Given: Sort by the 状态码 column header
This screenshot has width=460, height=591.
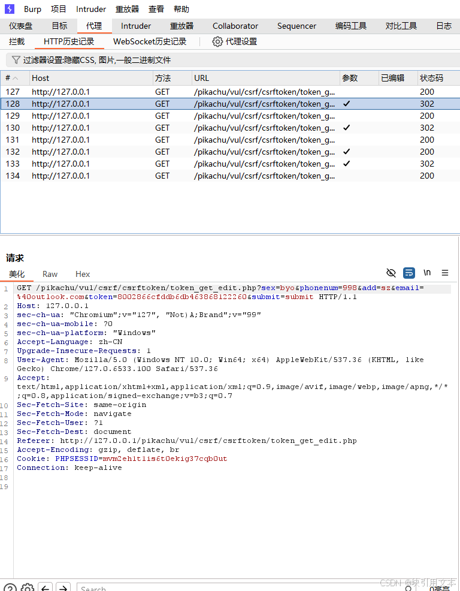Looking at the screenshot, I should 438,78.
